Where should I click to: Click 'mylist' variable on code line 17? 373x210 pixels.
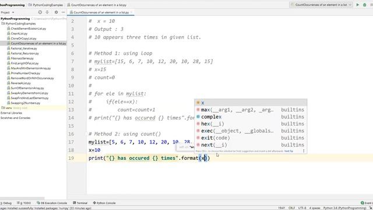click(97, 142)
